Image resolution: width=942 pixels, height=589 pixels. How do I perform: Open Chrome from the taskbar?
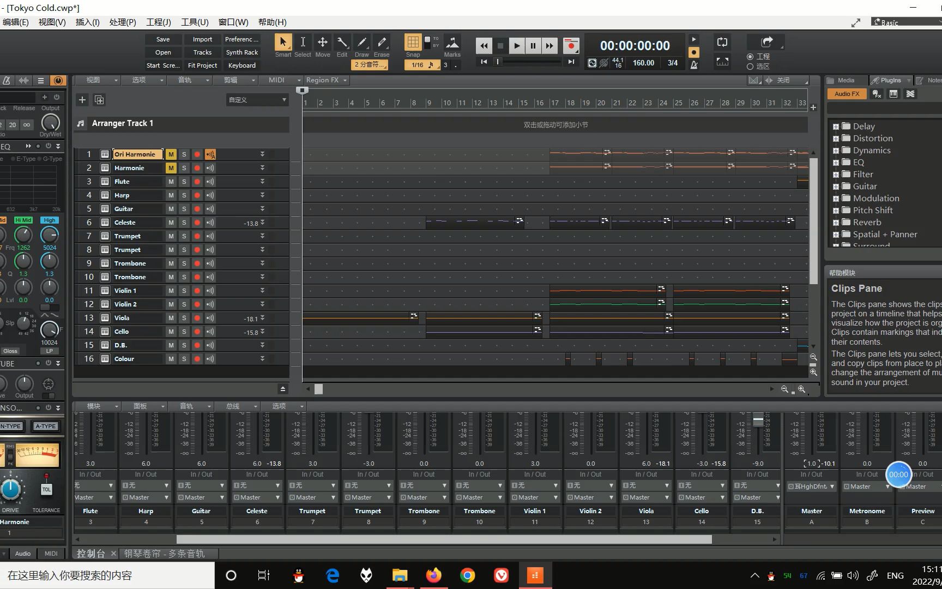[467, 575]
